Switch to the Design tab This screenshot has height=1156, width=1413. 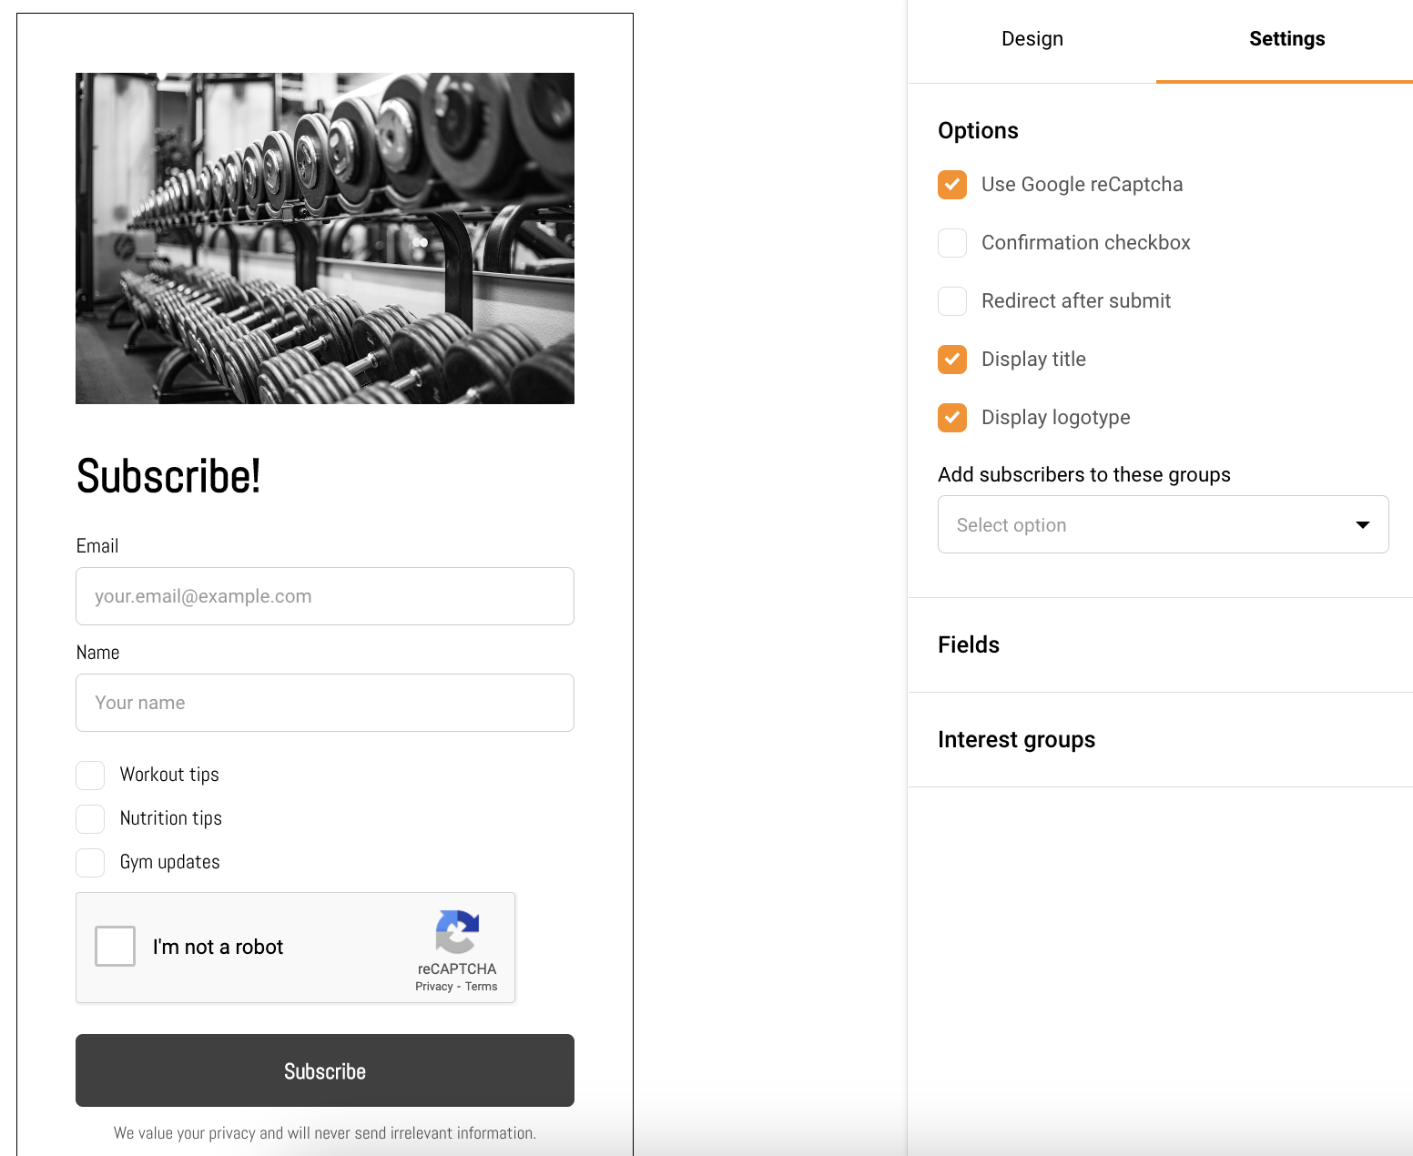1032,39
